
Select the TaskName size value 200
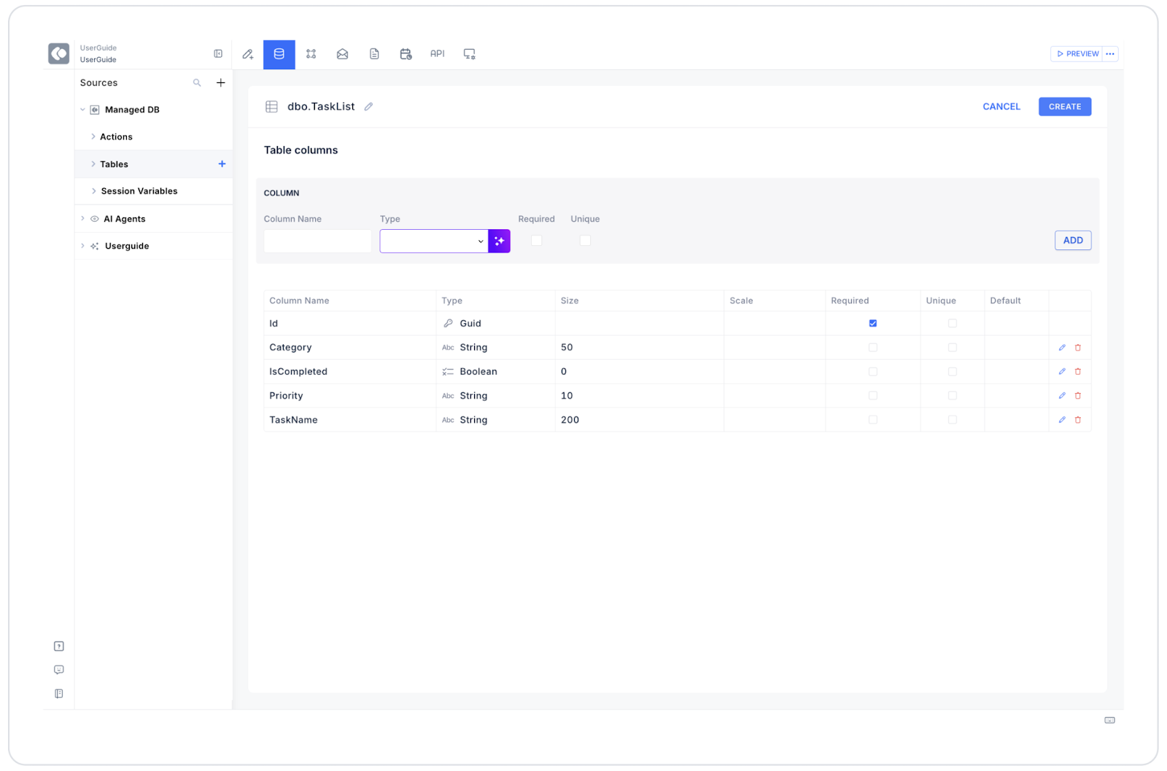coord(570,420)
